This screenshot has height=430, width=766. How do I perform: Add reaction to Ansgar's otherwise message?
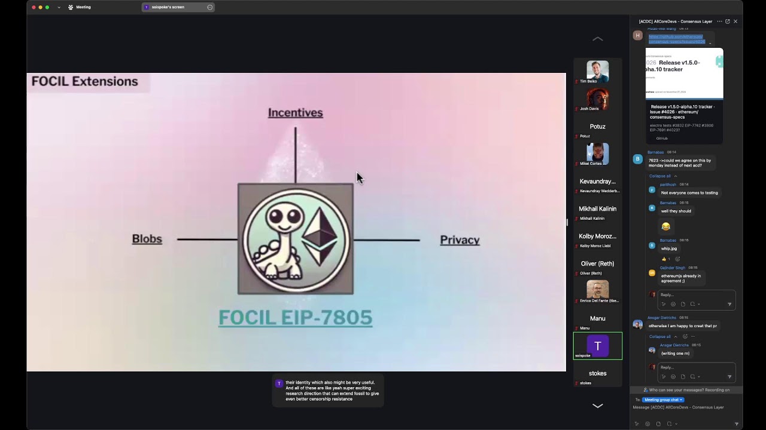(685, 336)
